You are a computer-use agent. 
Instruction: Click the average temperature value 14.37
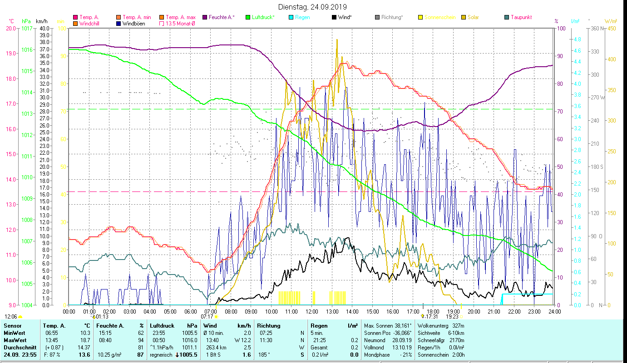[x=85, y=348]
